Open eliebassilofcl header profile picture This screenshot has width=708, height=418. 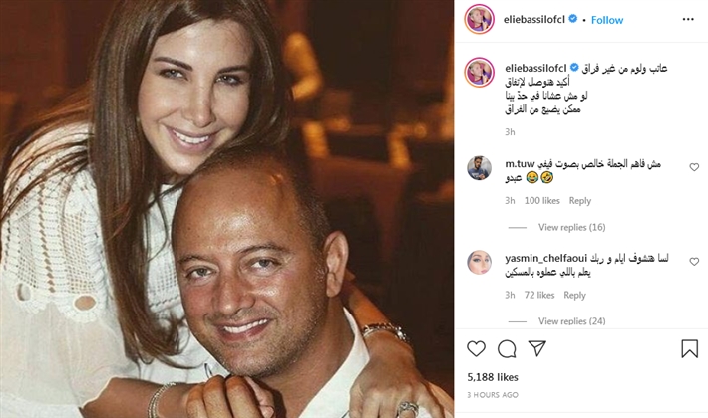pos(479,19)
